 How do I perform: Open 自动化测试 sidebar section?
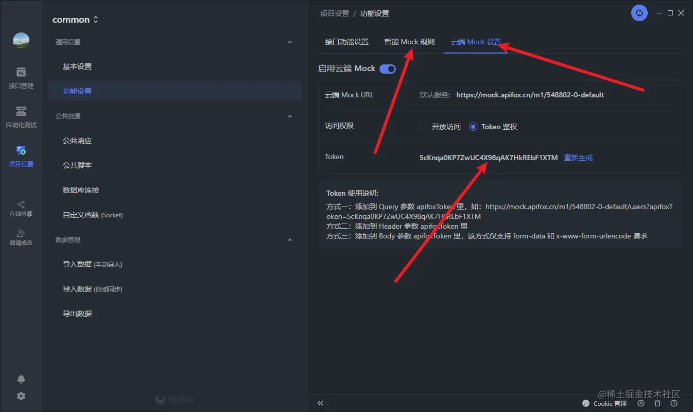pyautogui.click(x=21, y=117)
